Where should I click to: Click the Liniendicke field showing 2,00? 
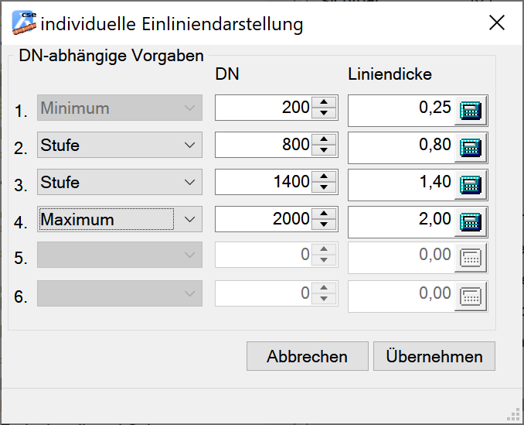pos(400,220)
